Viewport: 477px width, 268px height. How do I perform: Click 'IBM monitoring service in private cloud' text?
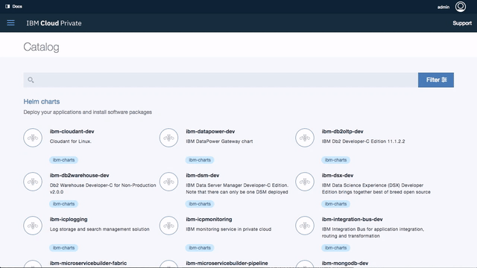[x=228, y=229]
